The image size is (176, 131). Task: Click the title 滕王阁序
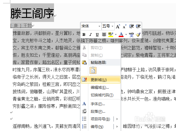[32, 13]
